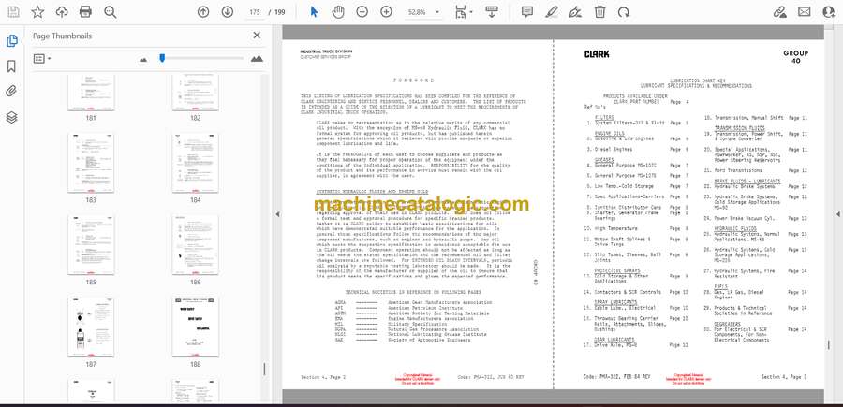Click 'Section 4, Page 3' footer text

click(784, 377)
